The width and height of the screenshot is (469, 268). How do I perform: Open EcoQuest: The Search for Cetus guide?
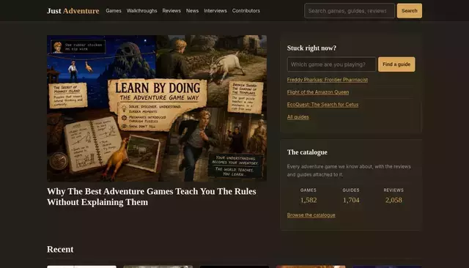click(x=322, y=105)
